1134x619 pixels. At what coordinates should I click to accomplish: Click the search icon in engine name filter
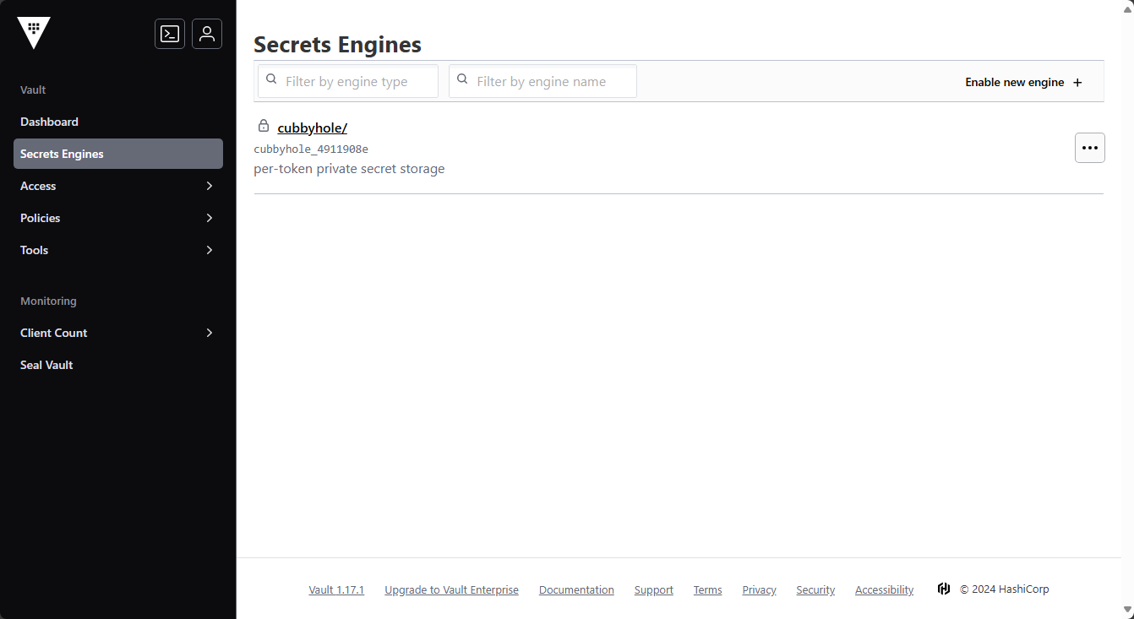click(x=462, y=79)
